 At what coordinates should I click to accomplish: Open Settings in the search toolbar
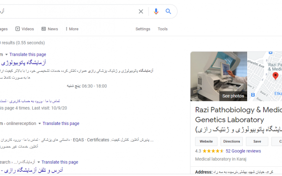point(143,29)
